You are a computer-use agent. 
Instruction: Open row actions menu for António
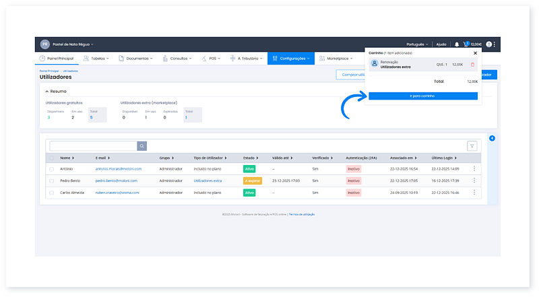[x=474, y=169]
